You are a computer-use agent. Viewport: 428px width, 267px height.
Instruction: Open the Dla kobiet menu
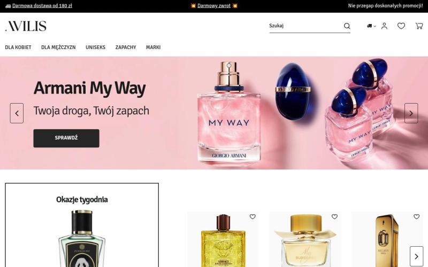click(x=18, y=47)
